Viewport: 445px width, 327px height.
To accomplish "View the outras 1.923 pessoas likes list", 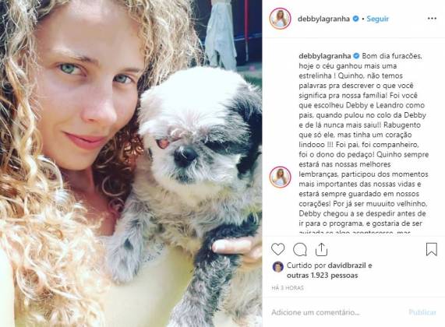I will (x=322, y=276).
